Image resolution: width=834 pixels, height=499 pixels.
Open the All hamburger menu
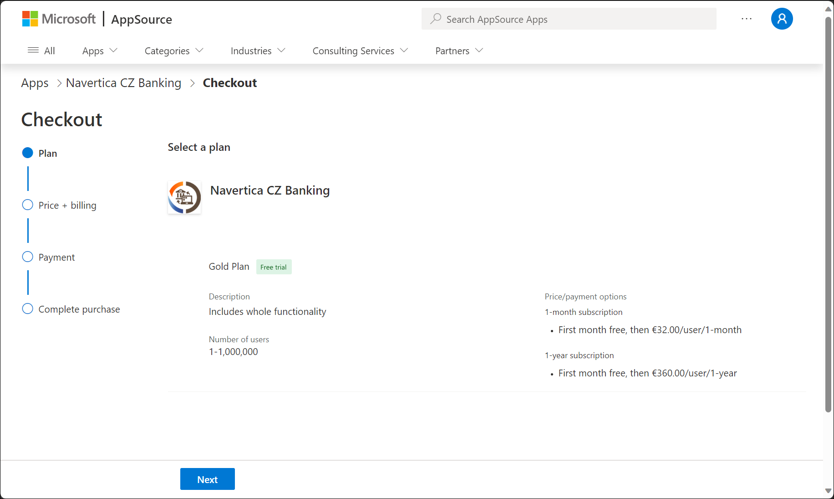41,51
